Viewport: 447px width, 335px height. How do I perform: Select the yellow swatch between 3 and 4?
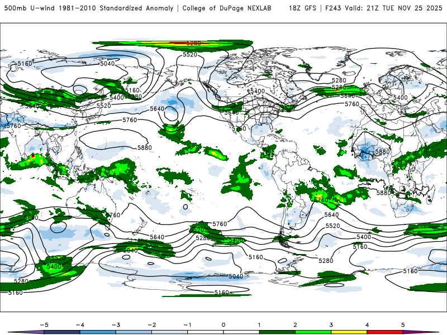pos(349,332)
